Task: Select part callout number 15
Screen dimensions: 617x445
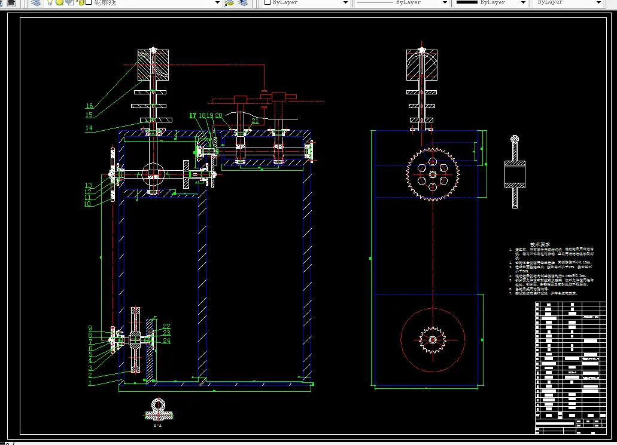Action: click(x=89, y=115)
